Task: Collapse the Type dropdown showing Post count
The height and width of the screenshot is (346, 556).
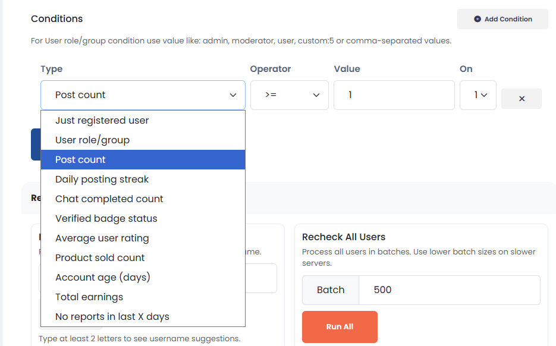Action: [x=143, y=95]
